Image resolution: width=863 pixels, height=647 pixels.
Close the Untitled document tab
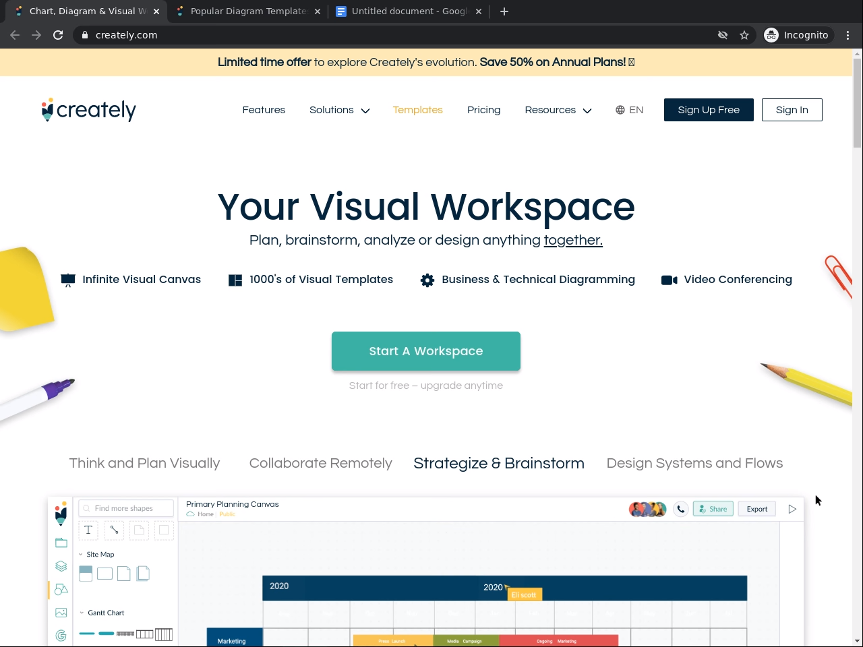pyautogui.click(x=479, y=11)
